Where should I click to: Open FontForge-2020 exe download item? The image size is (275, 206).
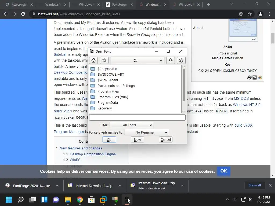click(x=28, y=186)
